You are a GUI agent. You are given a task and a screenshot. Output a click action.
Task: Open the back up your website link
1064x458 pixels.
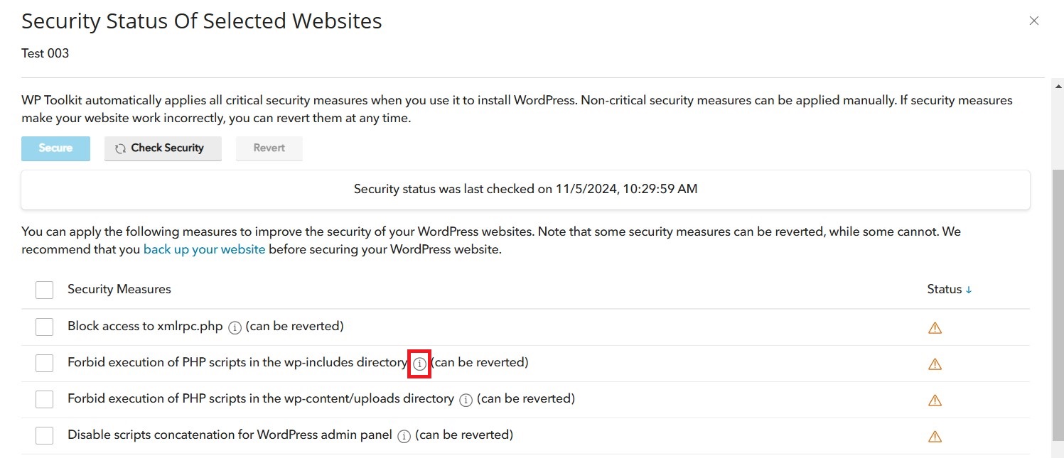(205, 250)
